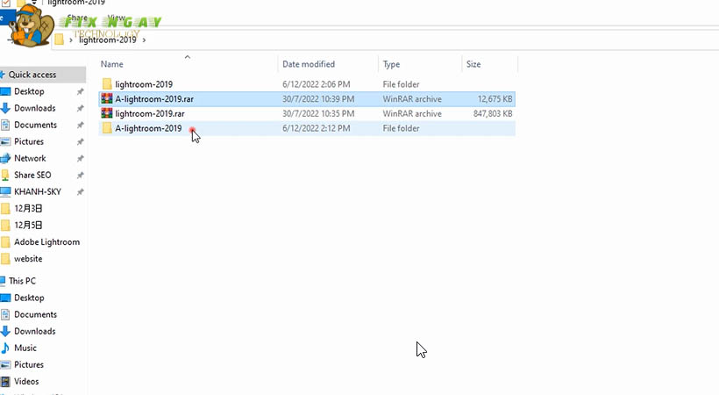Select the Quick access tree node
This screenshot has width=719, height=395.
32,75
